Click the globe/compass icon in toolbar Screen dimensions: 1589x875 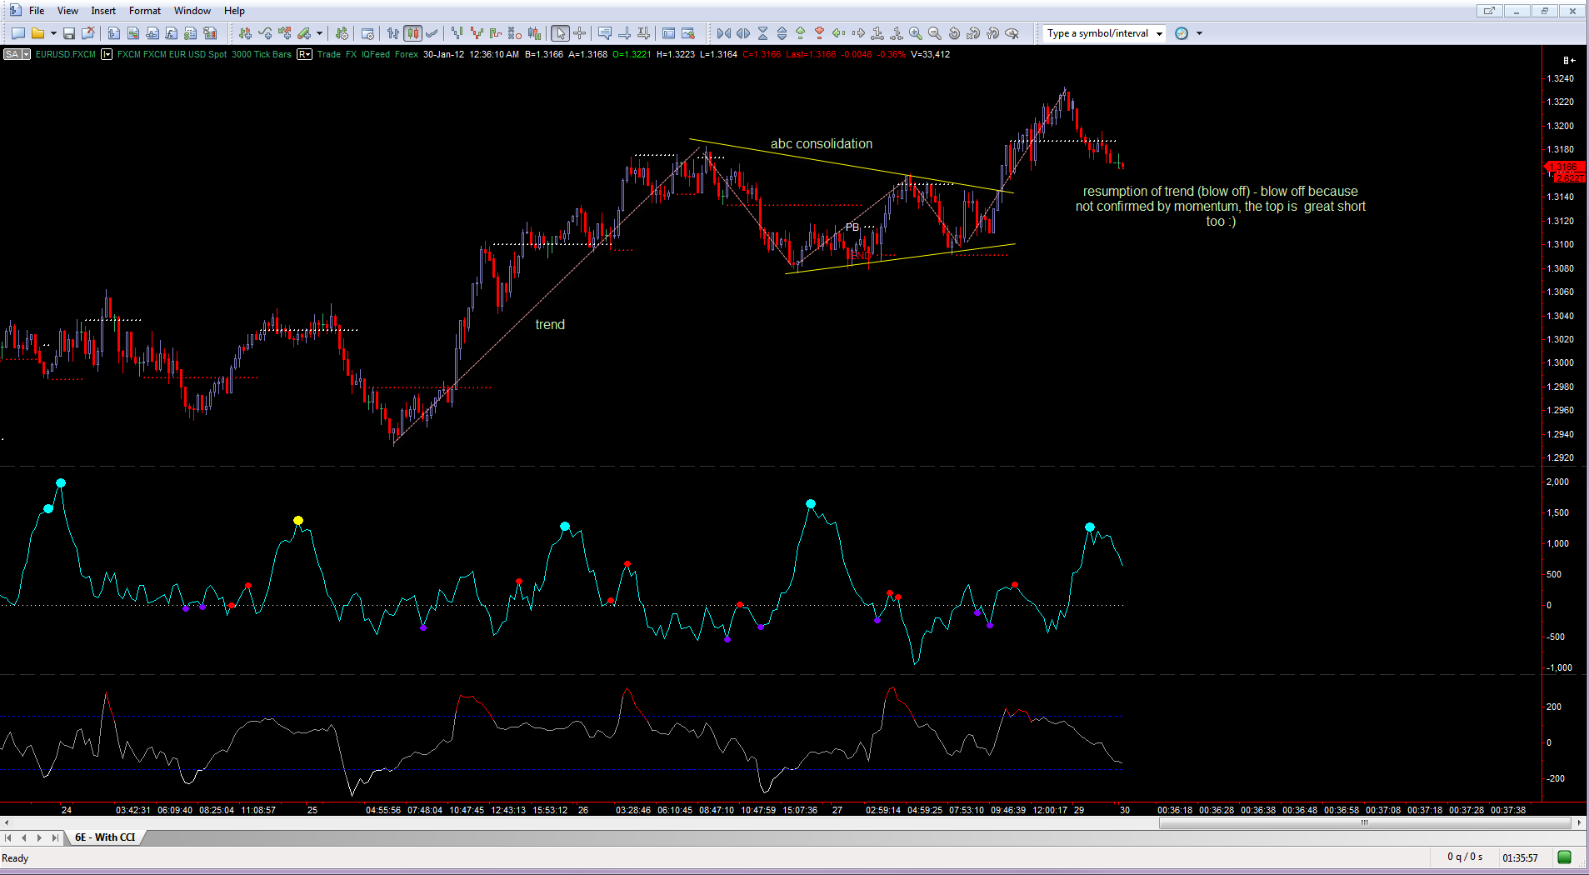(x=1182, y=33)
